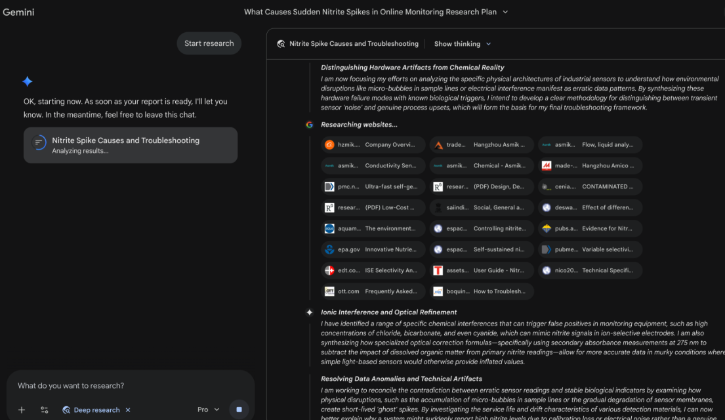The height and width of the screenshot is (420, 725).
Task: Open the made- Hangzhou Amico source chip
Action: pyautogui.click(x=590, y=165)
